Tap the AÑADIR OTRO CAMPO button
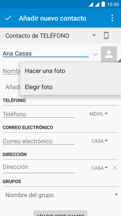Image resolution: width=121 pixels, height=216 pixels. tap(60, 213)
